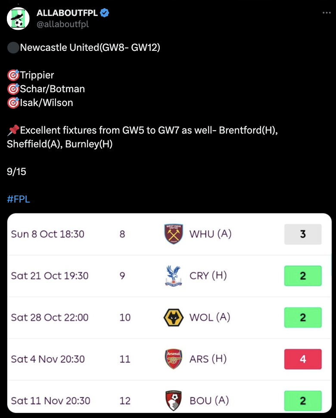Click the Arsenal cannon crest
Image resolution: width=336 pixels, height=418 pixels.
174,359
